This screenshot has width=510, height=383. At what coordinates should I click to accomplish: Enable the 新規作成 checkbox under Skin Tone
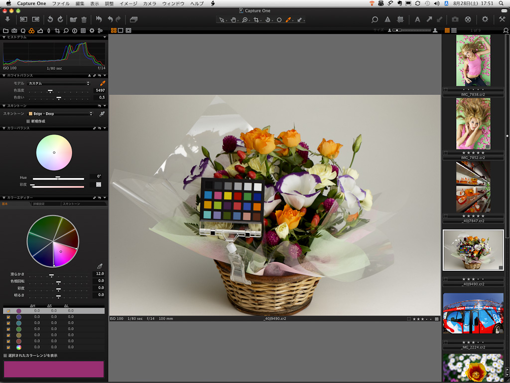[28, 121]
